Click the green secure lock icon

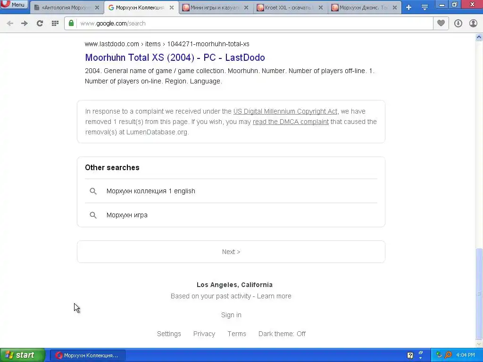point(71,24)
